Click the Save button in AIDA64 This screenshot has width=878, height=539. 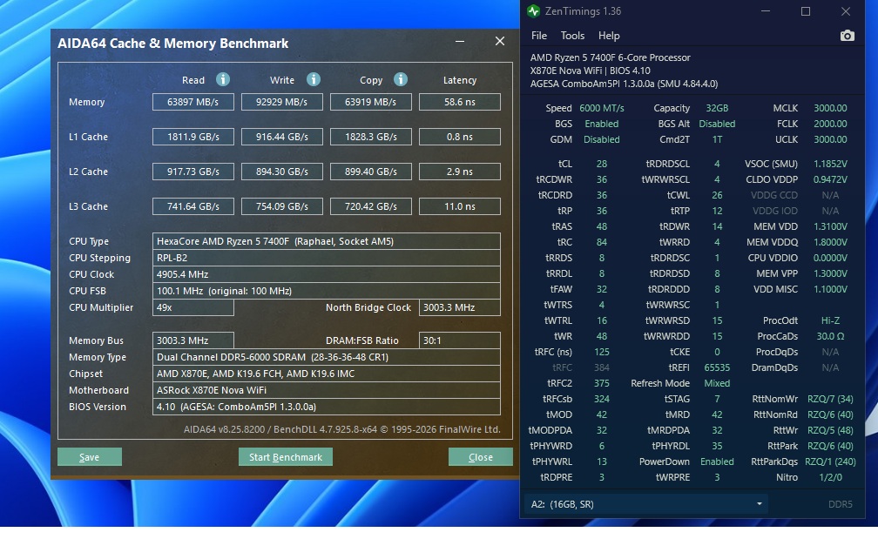(x=90, y=457)
